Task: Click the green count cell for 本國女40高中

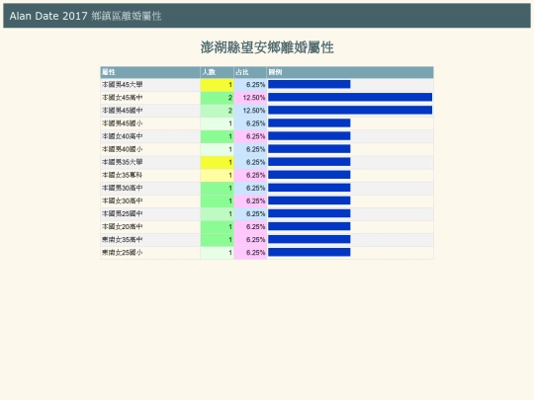Action: (217, 136)
